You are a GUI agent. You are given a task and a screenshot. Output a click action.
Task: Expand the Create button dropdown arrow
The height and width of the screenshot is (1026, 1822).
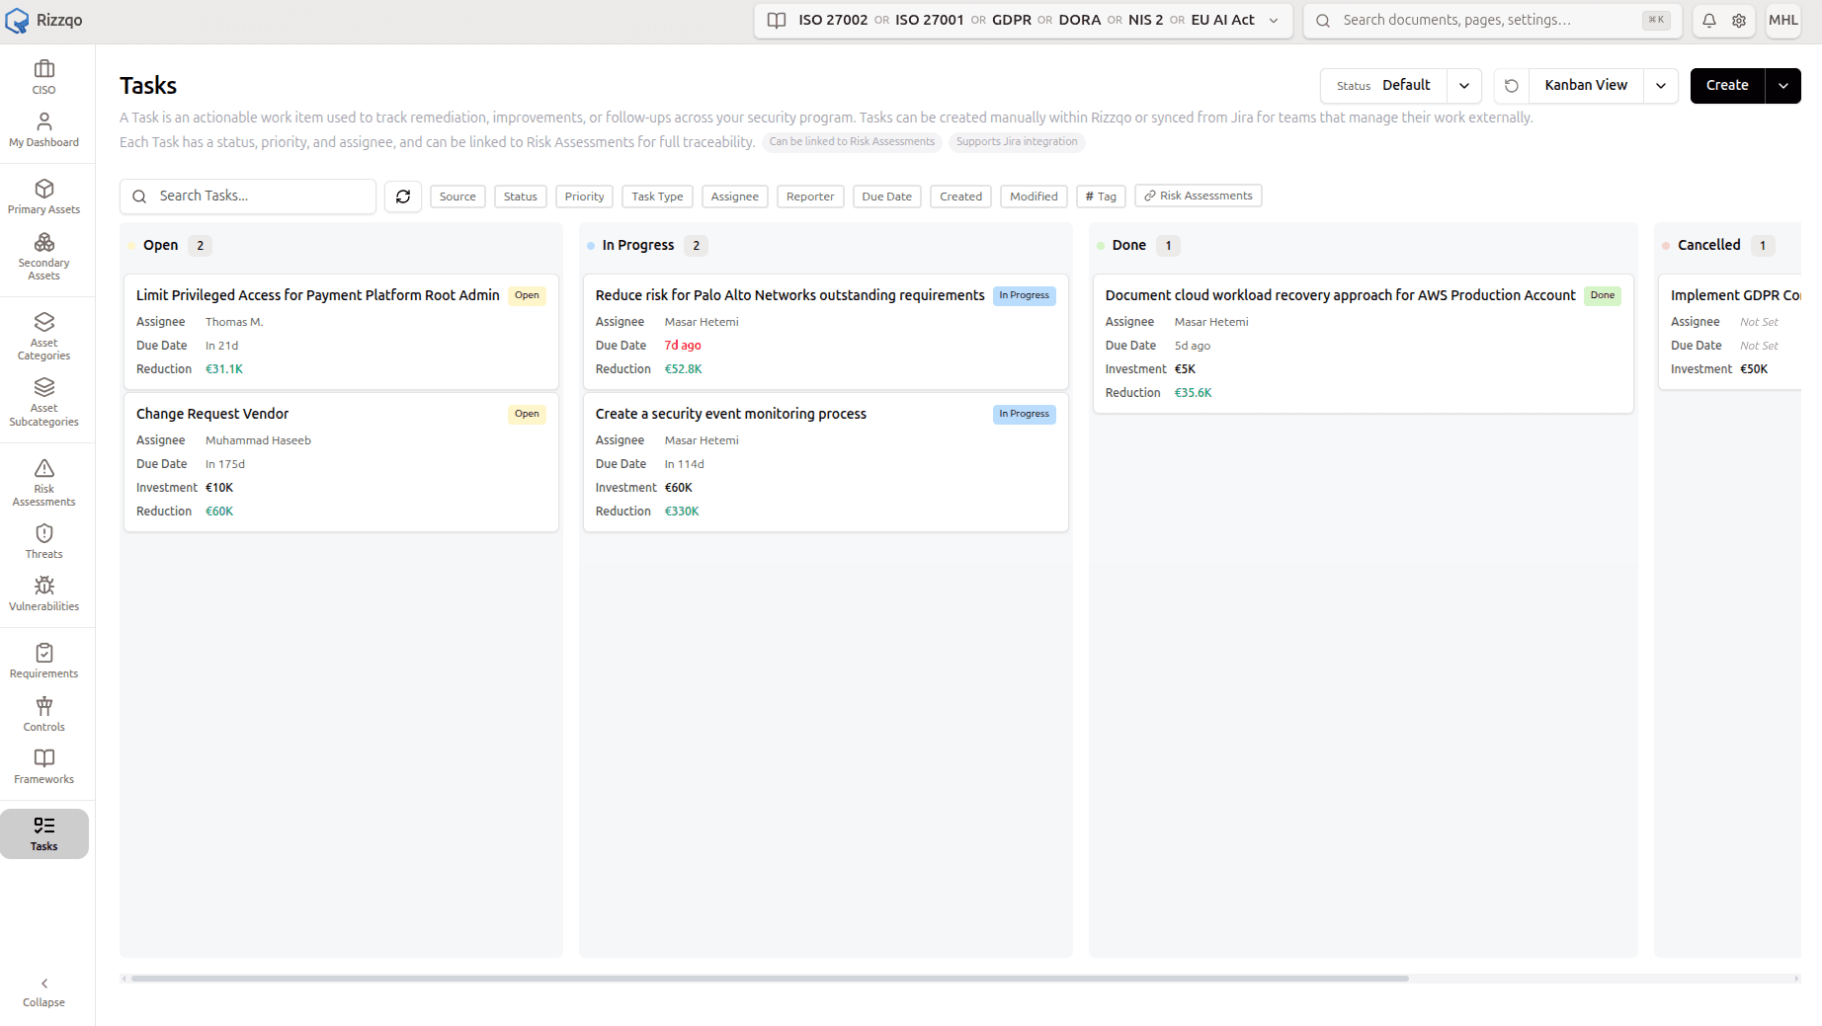coord(1783,86)
